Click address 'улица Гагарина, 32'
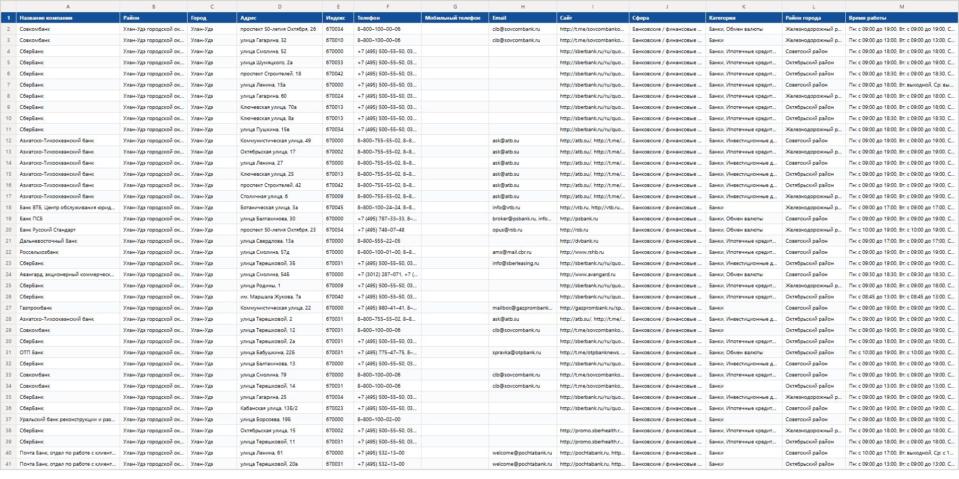Image resolution: width=959 pixels, height=479 pixels. point(280,40)
